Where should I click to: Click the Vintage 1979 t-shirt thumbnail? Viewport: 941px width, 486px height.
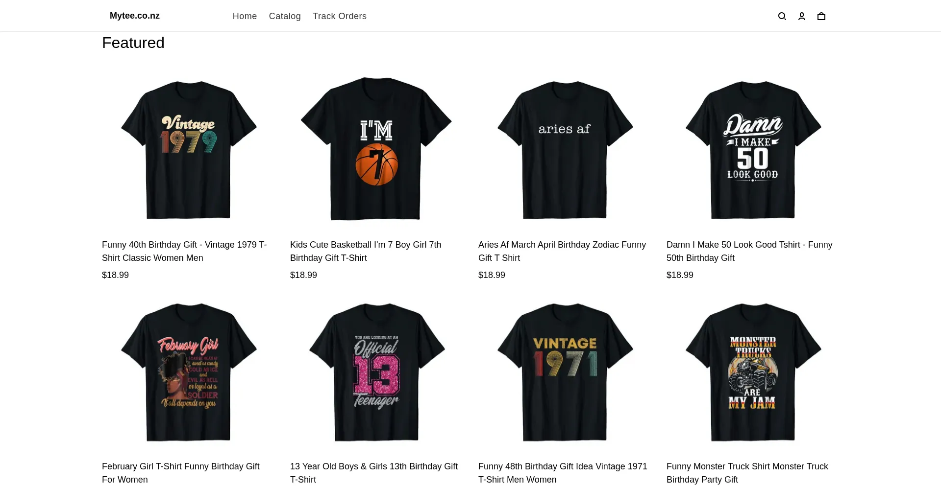tap(189, 149)
